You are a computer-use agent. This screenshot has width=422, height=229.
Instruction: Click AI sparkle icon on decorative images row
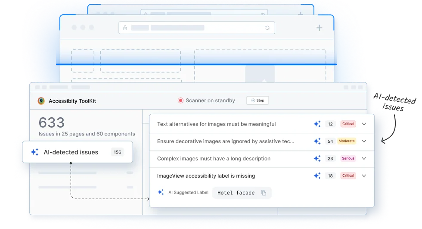(317, 141)
